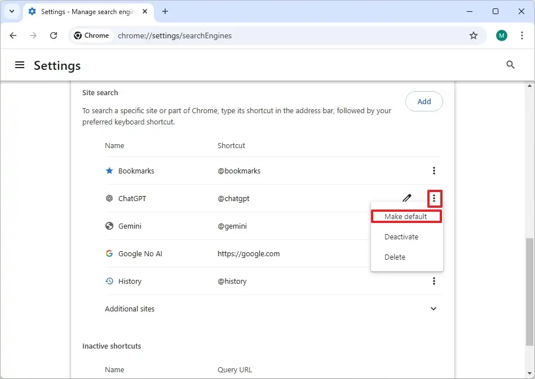
Task: Click the back navigation arrow
Action: (x=13, y=35)
